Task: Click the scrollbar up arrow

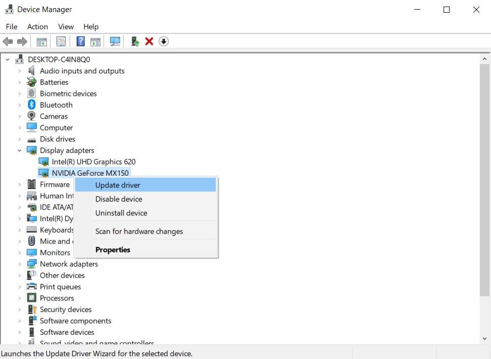Action: click(x=485, y=59)
